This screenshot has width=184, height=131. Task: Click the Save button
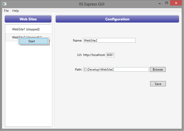158,84
